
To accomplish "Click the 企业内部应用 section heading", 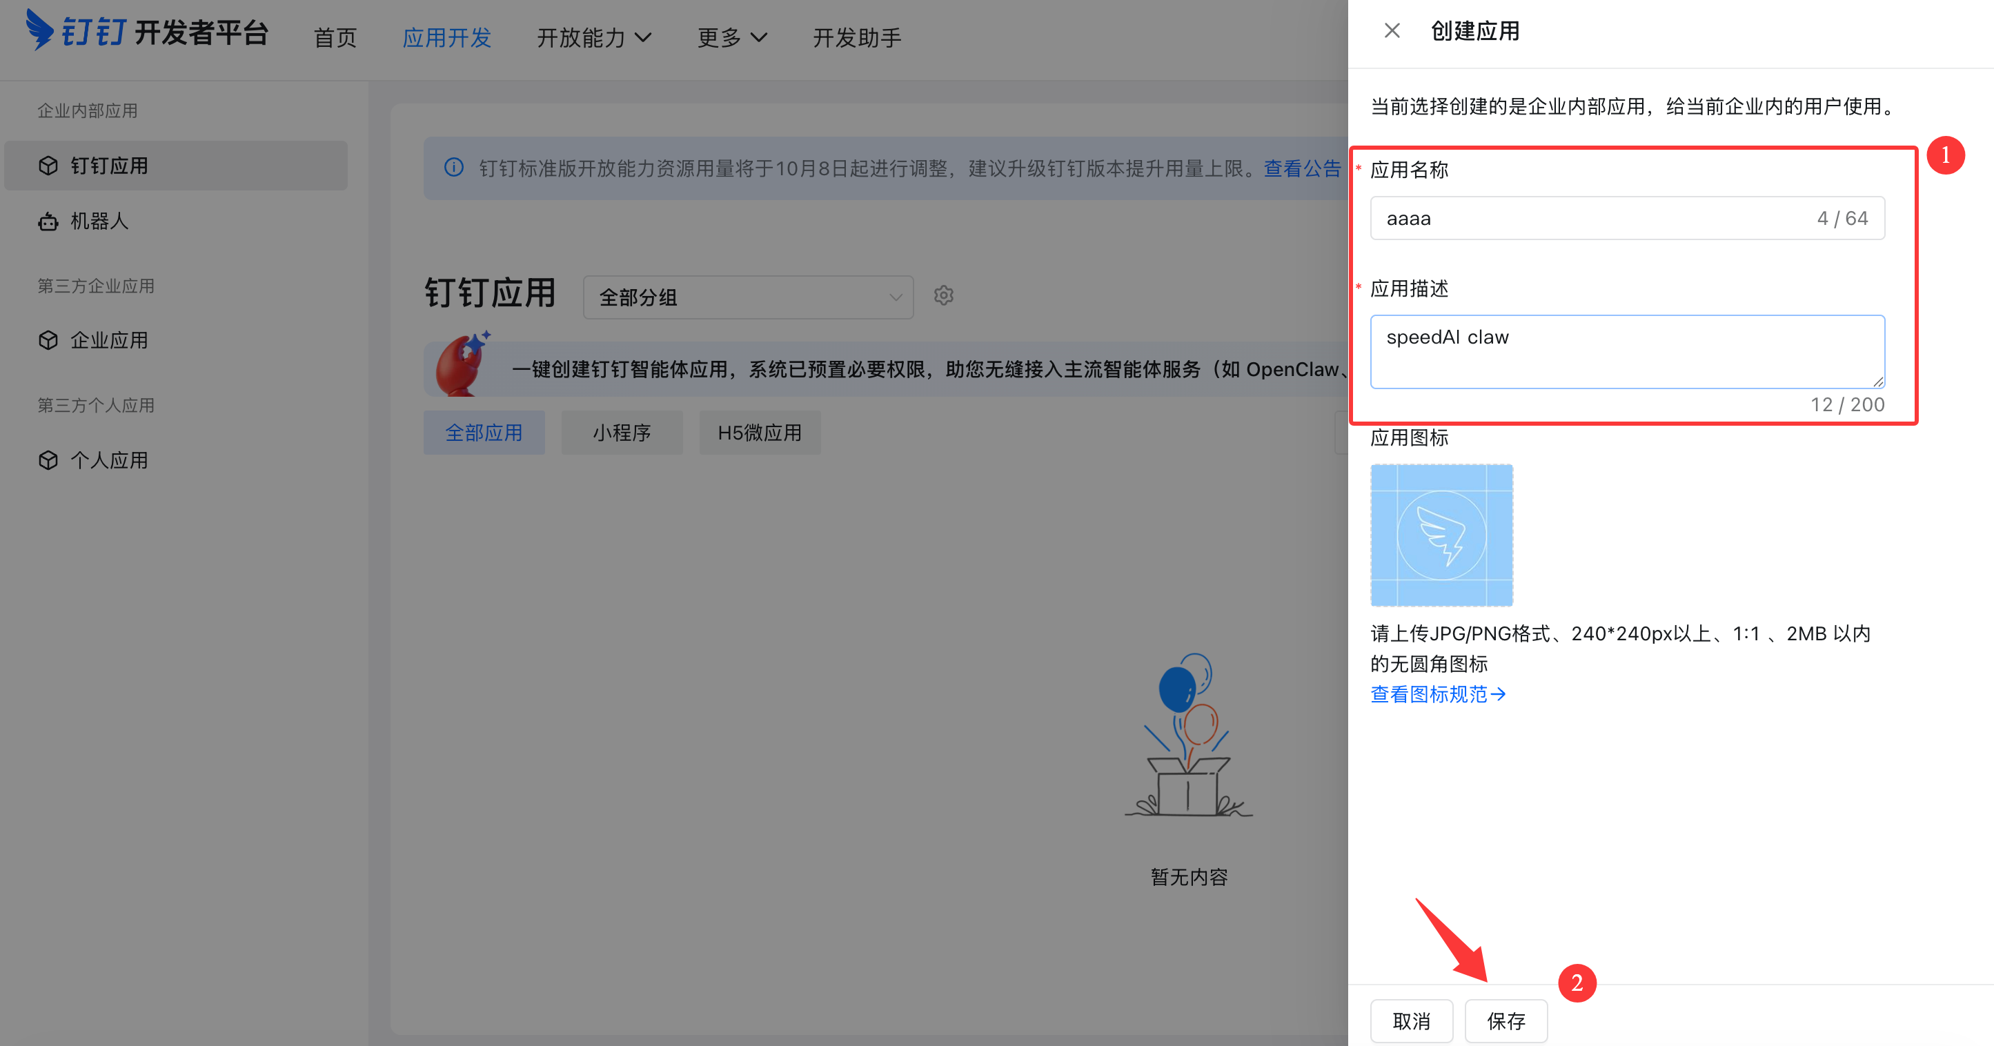I will click(88, 110).
